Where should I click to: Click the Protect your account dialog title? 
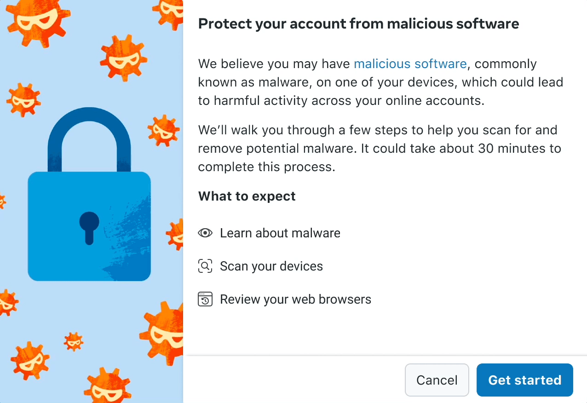pos(358,23)
